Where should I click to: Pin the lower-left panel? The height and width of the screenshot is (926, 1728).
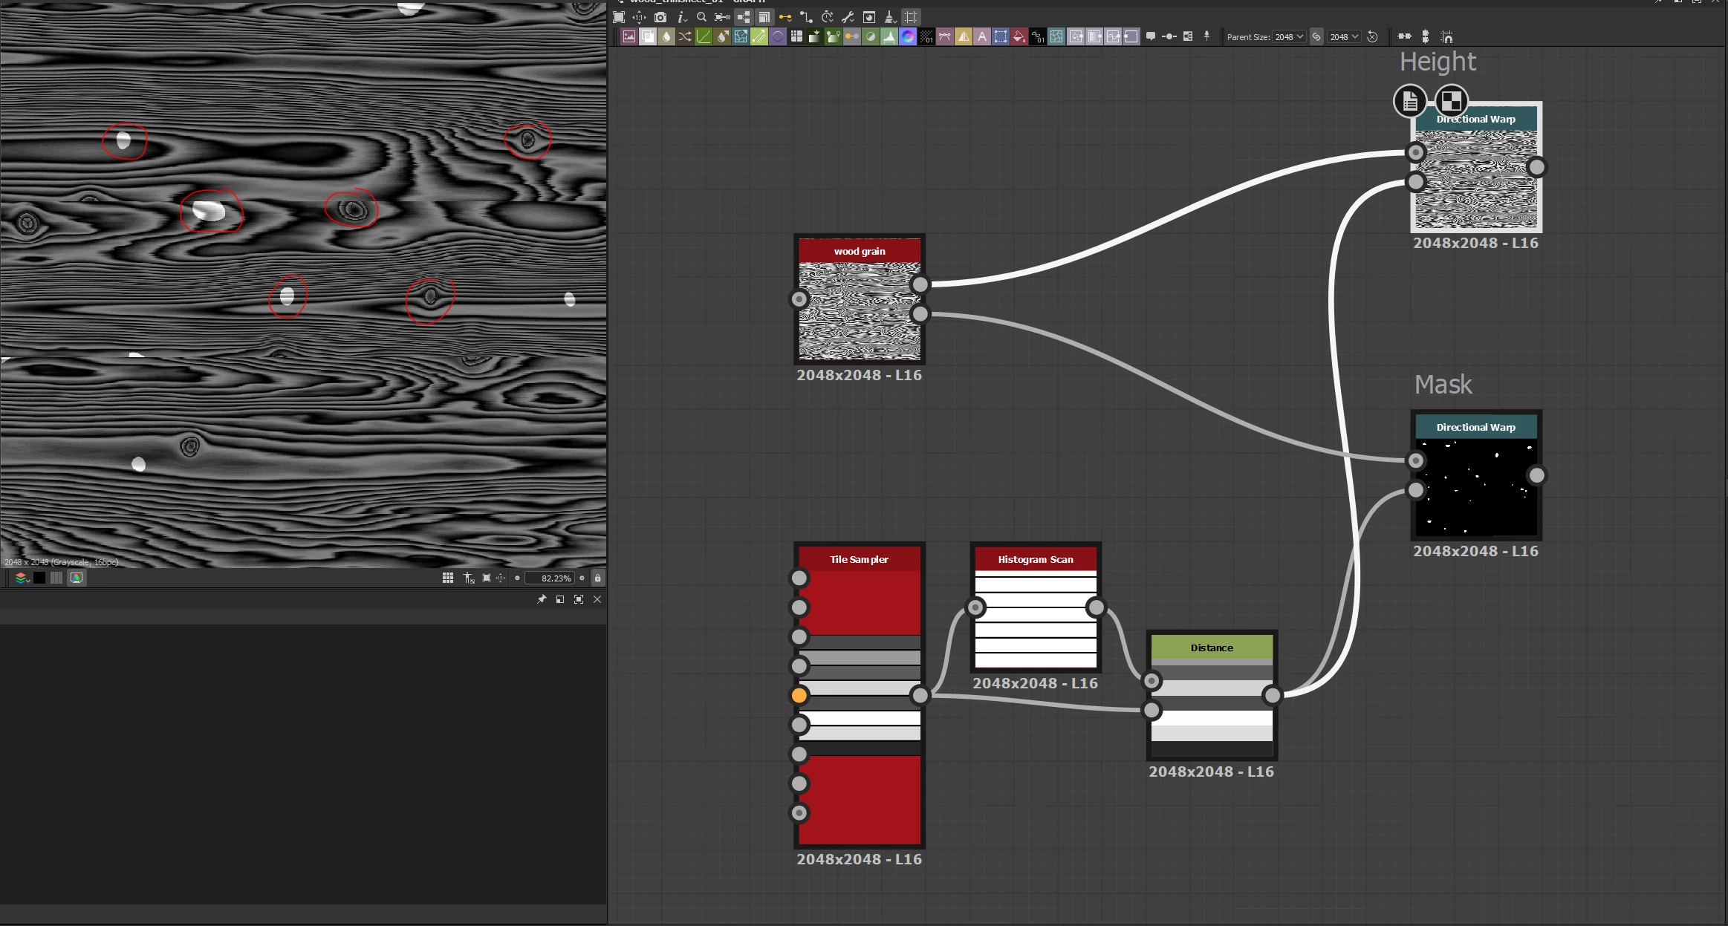coord(542,599)
